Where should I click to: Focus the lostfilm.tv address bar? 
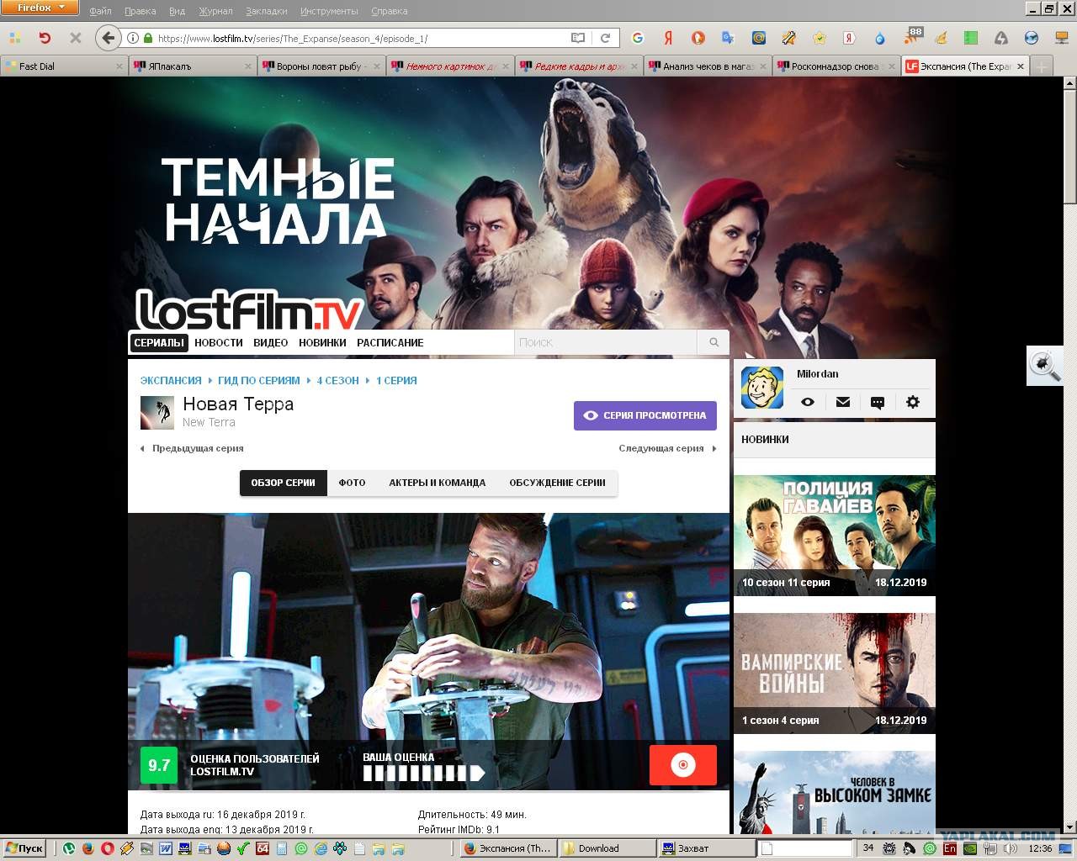pos(362,38)
